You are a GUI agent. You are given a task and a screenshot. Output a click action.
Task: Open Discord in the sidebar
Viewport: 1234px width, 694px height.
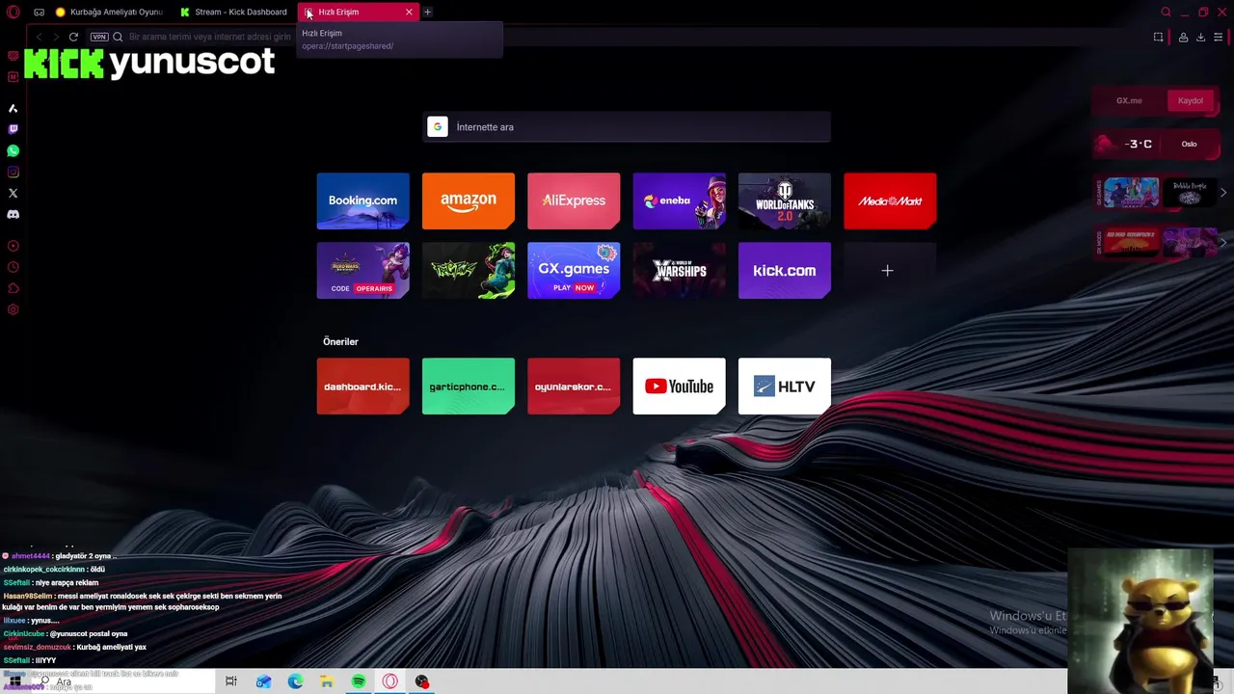[x=13, y=214]
